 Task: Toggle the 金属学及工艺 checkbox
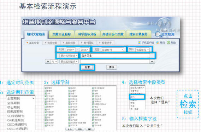[x=46, y=102]
